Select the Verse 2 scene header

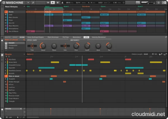66,6
